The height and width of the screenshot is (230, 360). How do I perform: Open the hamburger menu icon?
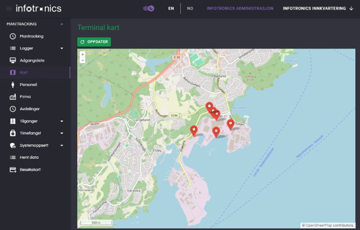(9, 9)
